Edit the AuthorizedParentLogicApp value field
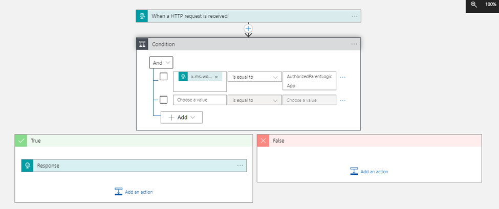 [x=309, y=81]
